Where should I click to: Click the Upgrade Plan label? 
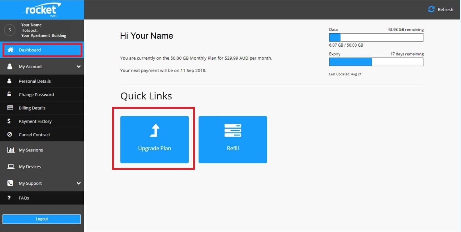(154, 148)
